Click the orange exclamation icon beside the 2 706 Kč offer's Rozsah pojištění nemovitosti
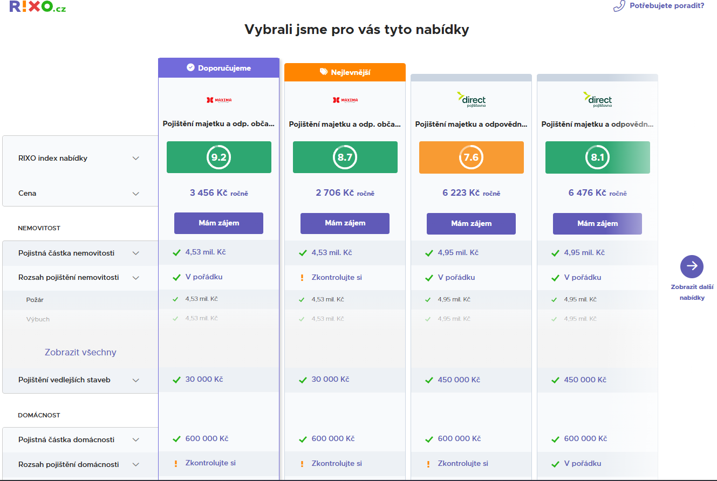Viewport: 717px width, 481px height. pyautogui.click(x=302, y=278)
